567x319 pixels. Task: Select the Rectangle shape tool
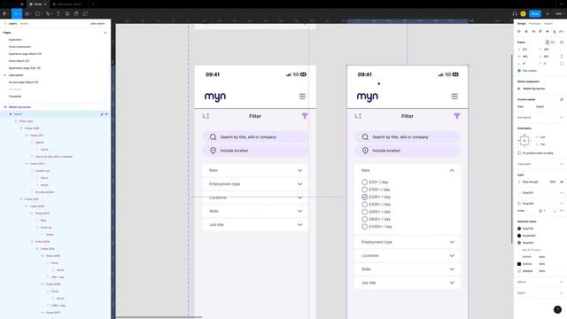37,14
